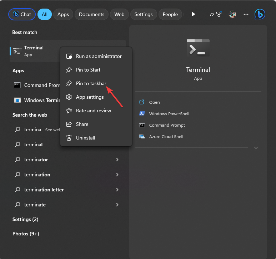Expand the termination letter suggestion arrow
Screen dimensions: 276x259
[117, 190]
